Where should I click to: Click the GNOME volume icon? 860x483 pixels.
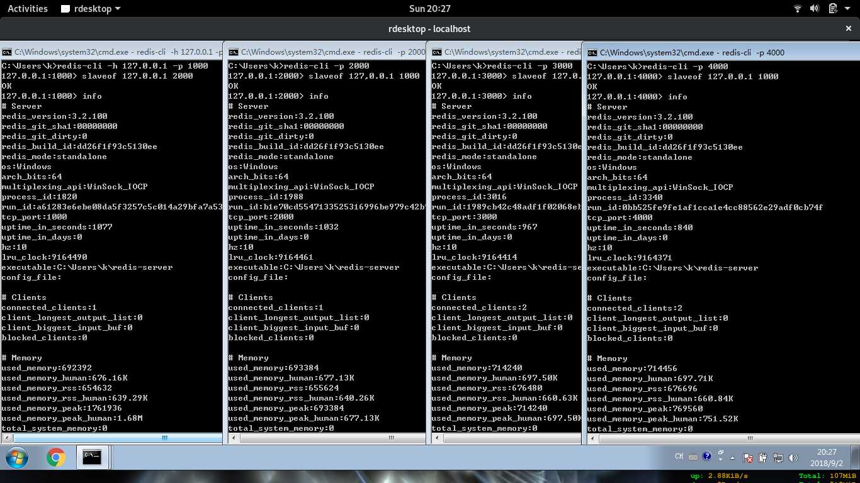[814, 8]
